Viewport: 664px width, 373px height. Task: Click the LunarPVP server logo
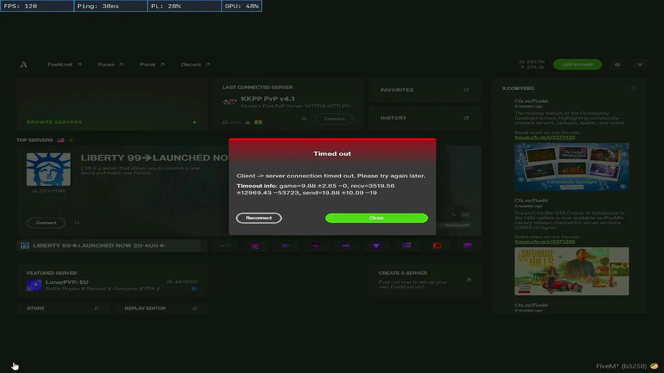tap(34, 285)
